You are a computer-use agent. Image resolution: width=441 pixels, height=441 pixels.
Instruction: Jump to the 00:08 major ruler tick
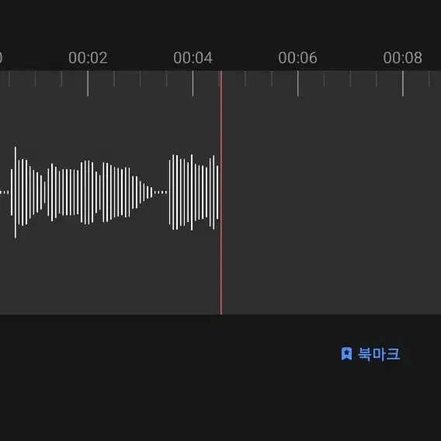(x=403, y=83)
